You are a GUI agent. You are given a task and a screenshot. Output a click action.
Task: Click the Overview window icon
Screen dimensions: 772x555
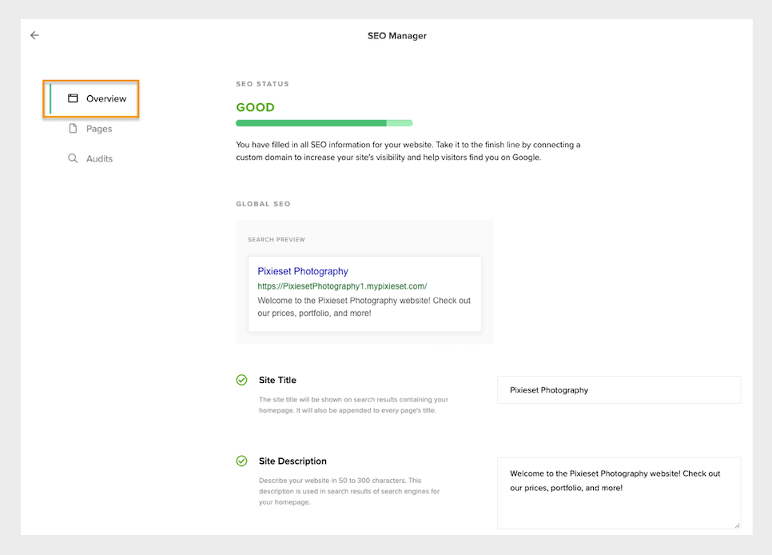73,98
